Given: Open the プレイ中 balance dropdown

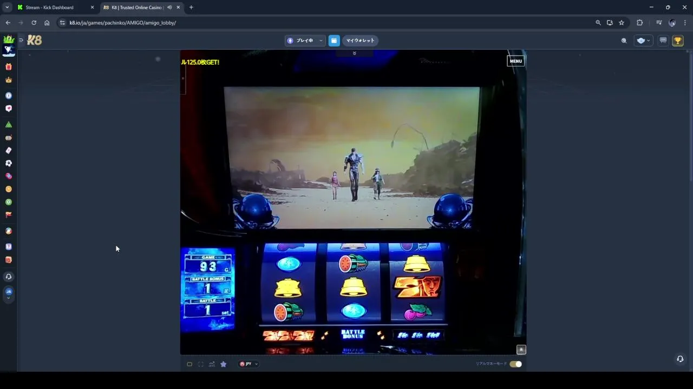Looking at the screenshot, I should [x=304, y=41].
